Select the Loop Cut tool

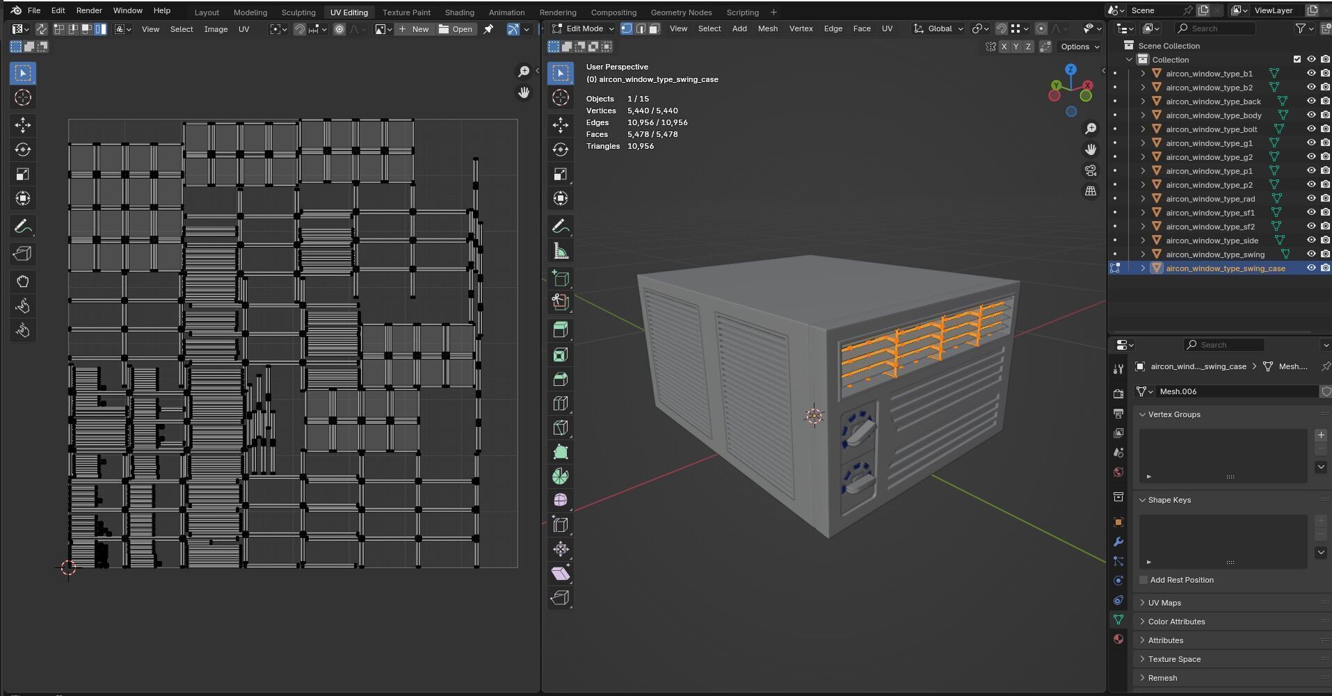[x=561, y=403]
